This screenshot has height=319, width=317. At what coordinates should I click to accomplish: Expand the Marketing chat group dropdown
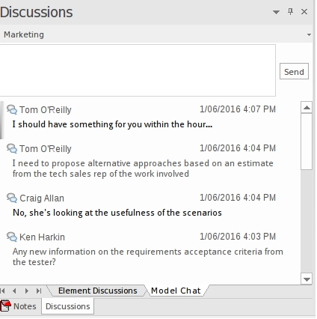click(x=309, y=34)
